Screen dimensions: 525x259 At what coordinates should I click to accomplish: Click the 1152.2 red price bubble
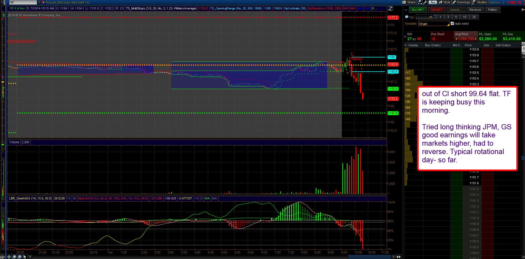click(x=393, y=99)
